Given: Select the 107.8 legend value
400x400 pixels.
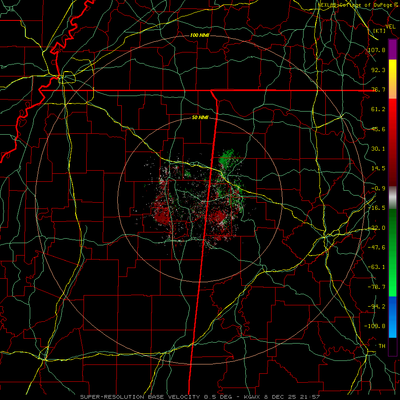Looking at the screenshot, I should [x=377, y=50].
